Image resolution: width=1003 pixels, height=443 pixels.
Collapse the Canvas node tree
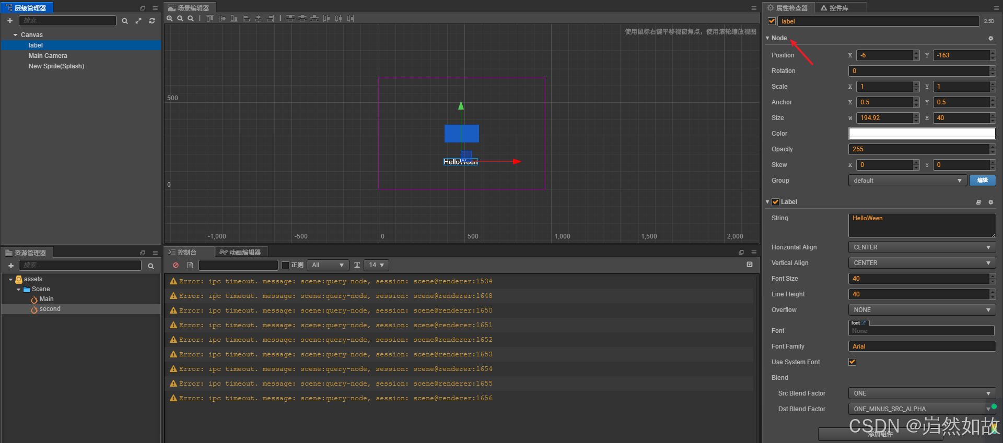(15, 35)
